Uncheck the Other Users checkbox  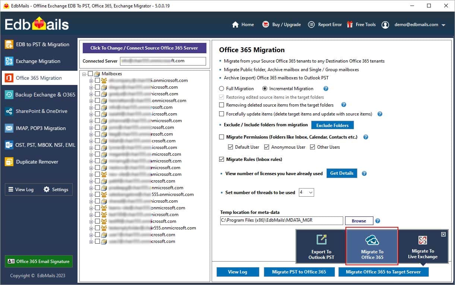(312, 147)
